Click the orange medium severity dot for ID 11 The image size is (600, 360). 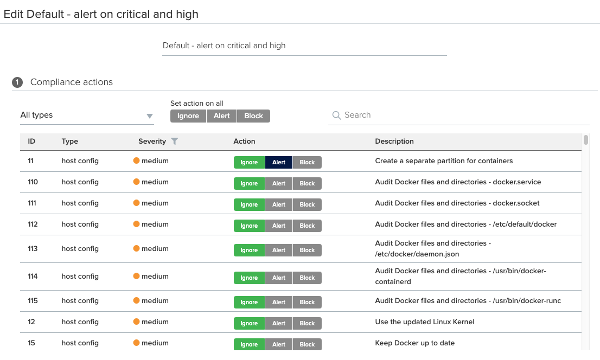tap(136, 161)
